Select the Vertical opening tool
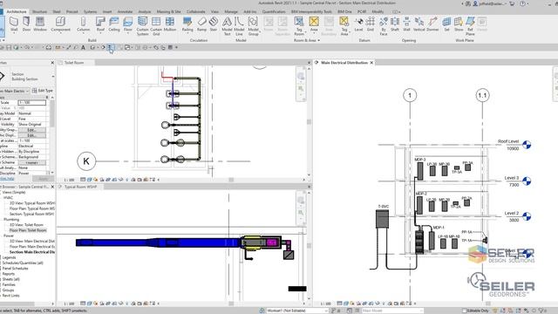The width and height of the screenshot is (558, 314). pos(419,24)
